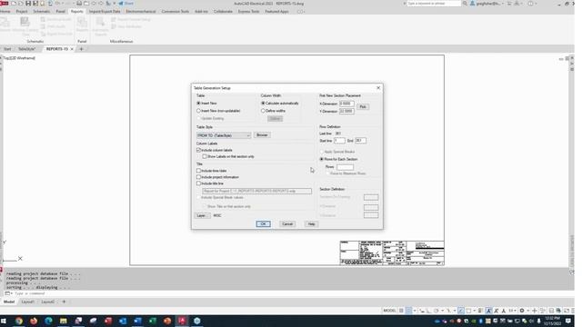Open Microsoft Edge from the taskbar
This screenshot has height=327, width=582.
click(48, 321)
